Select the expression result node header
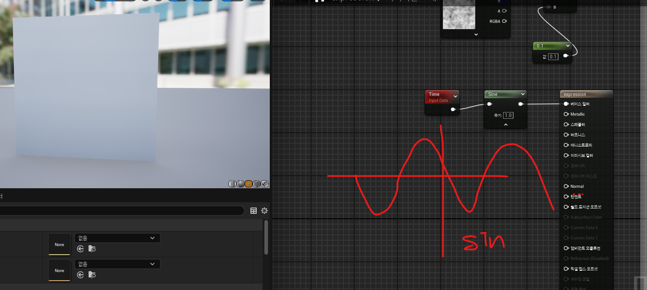This screenshot has height=290, width=647. (x=586, y=94)
